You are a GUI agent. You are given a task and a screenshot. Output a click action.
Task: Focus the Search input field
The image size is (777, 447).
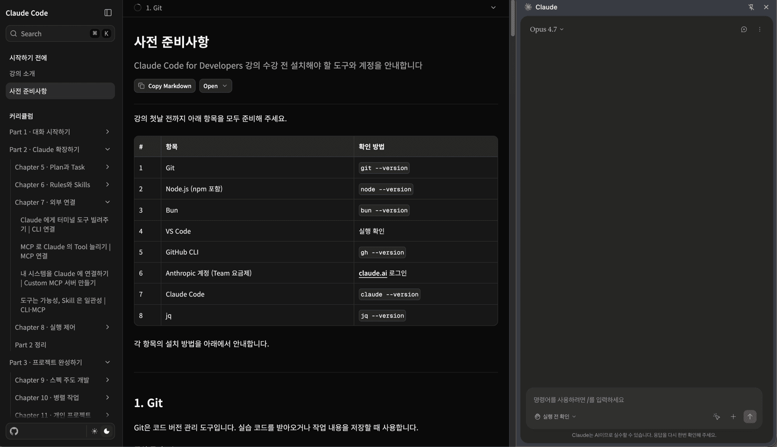[x=60, y=34]
